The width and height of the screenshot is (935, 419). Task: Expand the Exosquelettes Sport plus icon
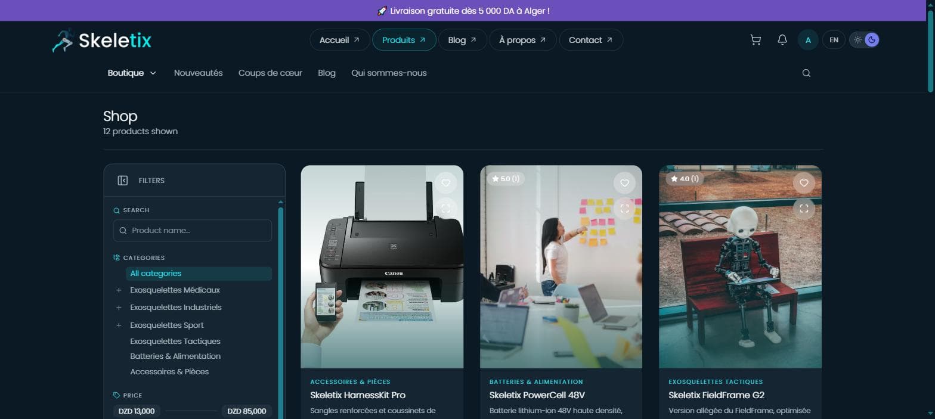click(x=119, y=325)
